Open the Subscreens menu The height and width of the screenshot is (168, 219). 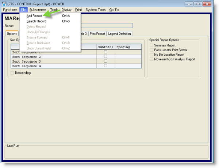tap(38, 10)
